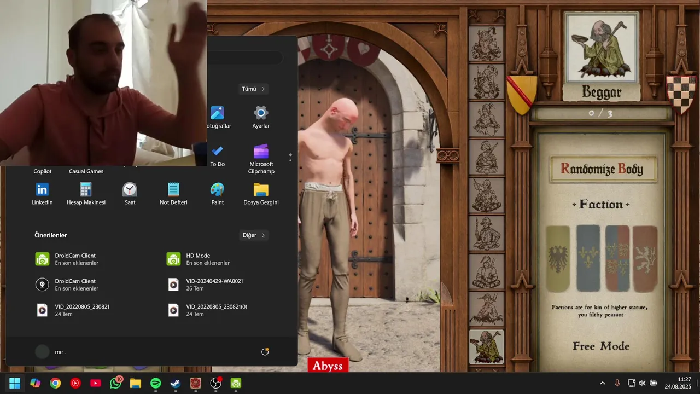The image size is (700, 394).
Task: Open the volume tray icon
Action: coord(642,383)
